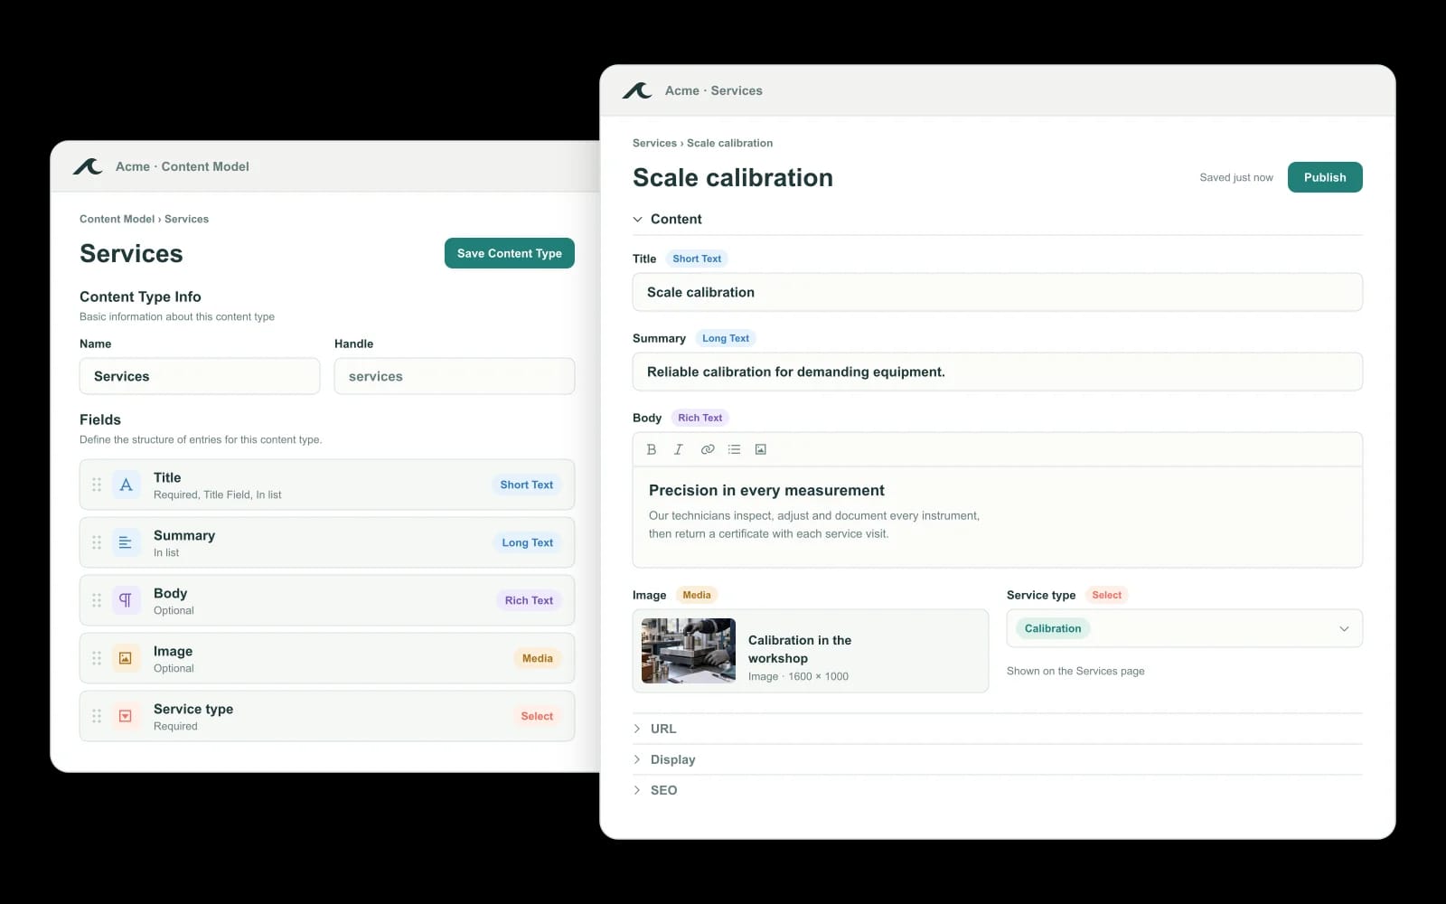Insert link from Body editor toolbar

pos(708,449)
